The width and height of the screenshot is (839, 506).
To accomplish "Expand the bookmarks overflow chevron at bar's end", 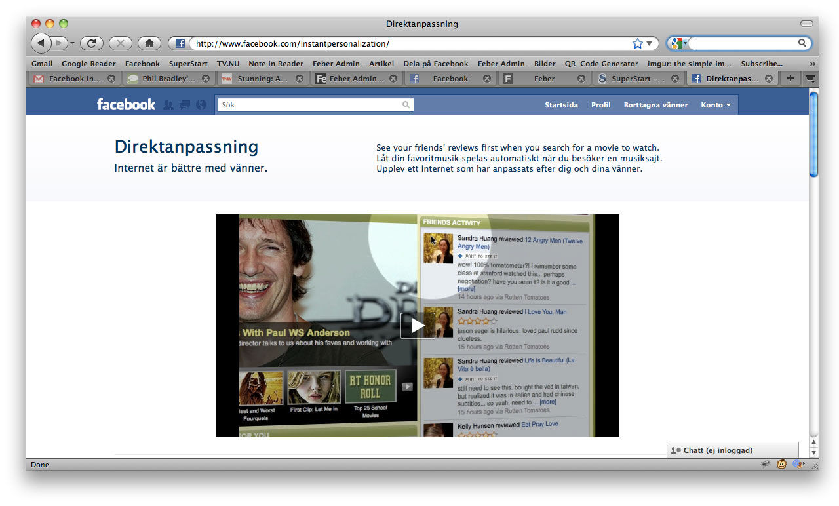I will tap(812, 64).
